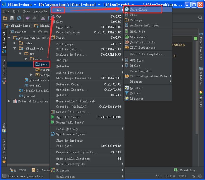The height and width of the screenshot is (180, 205).
Task: Choose Stylesheet from New submenu
Action: (148, 37)
